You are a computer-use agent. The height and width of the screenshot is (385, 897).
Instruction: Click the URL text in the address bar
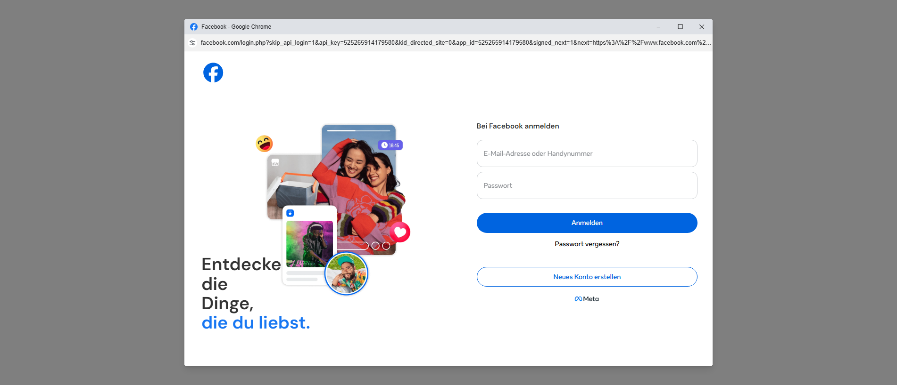point(455,43)
